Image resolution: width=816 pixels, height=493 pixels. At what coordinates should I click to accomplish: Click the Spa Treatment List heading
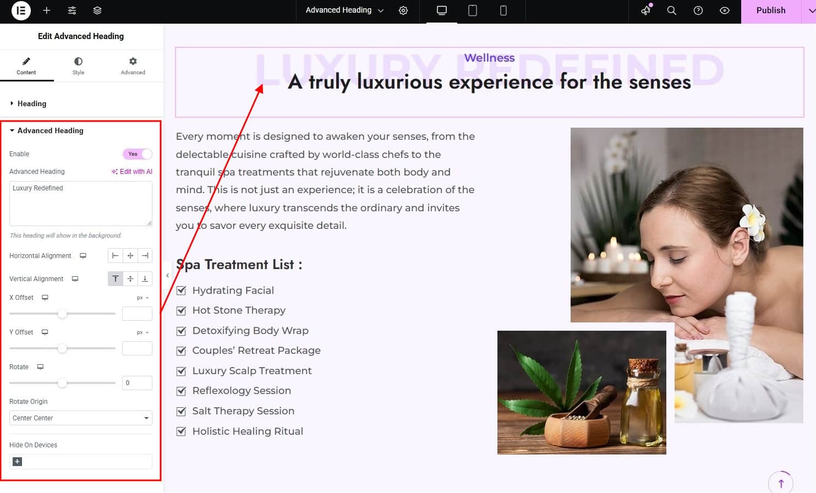coord(239,265)
